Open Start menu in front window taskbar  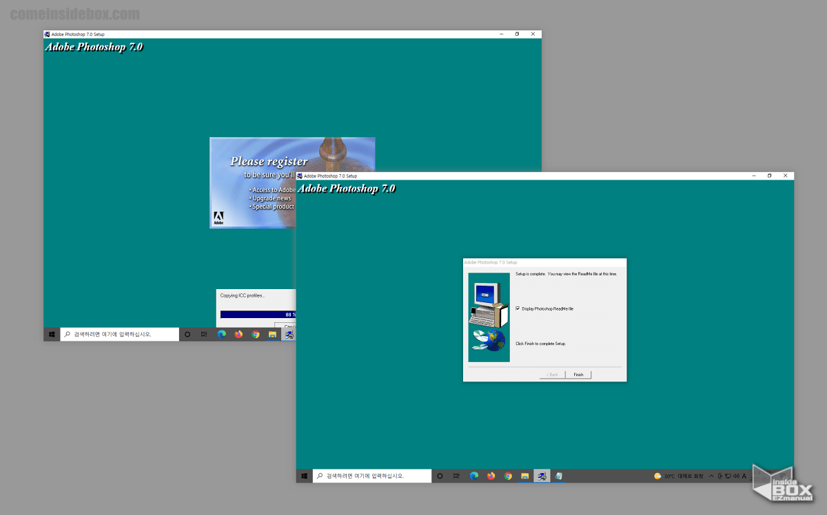(305, 476)
